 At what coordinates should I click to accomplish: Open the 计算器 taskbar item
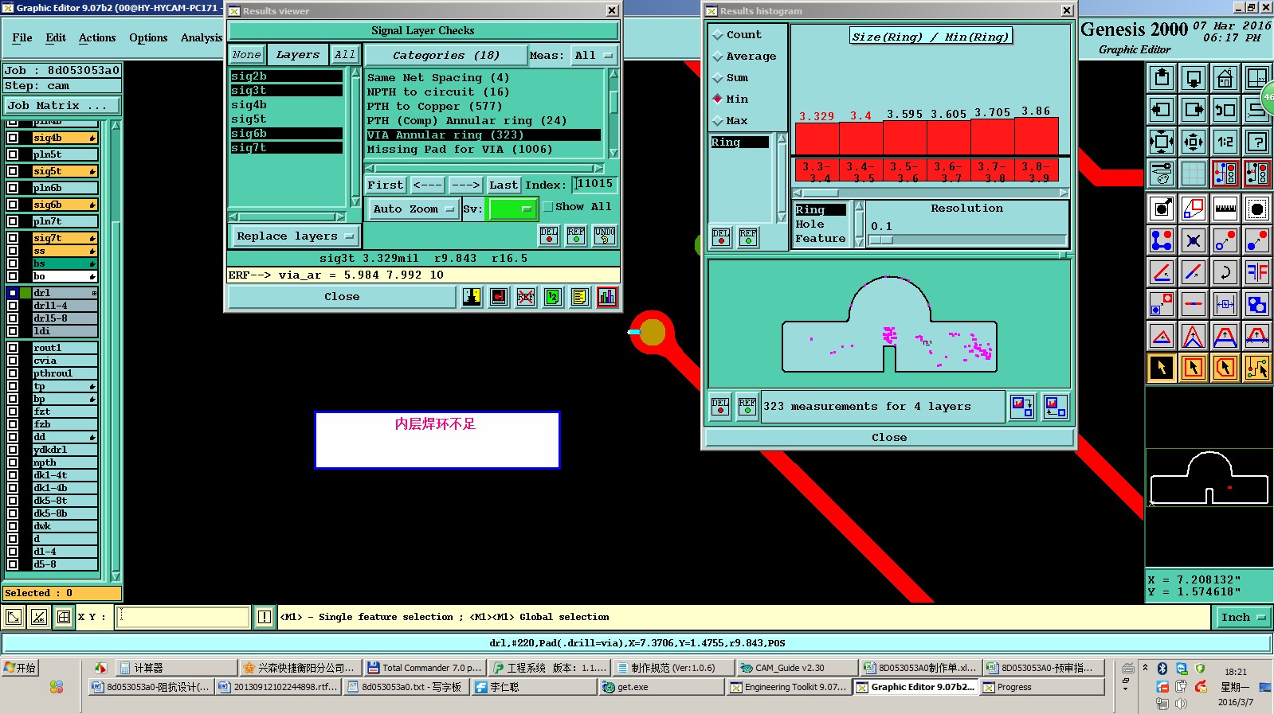[177, 668]
